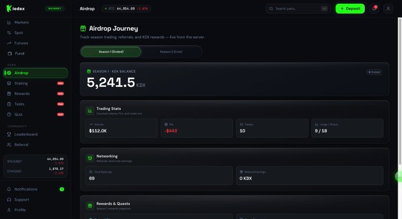Click the MAINNET badge
This screenshot has width=402, height=219.
coord(54,8)
